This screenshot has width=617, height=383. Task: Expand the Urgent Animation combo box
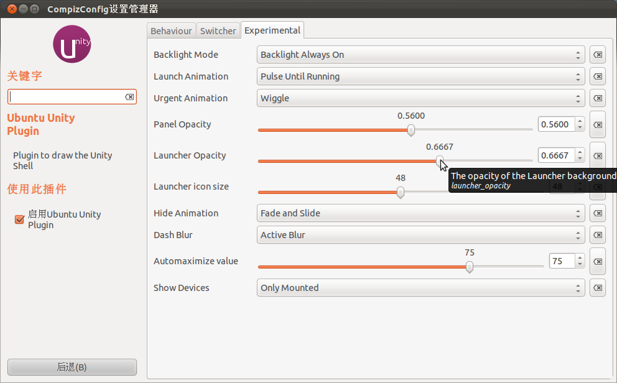tap(420, 98)
